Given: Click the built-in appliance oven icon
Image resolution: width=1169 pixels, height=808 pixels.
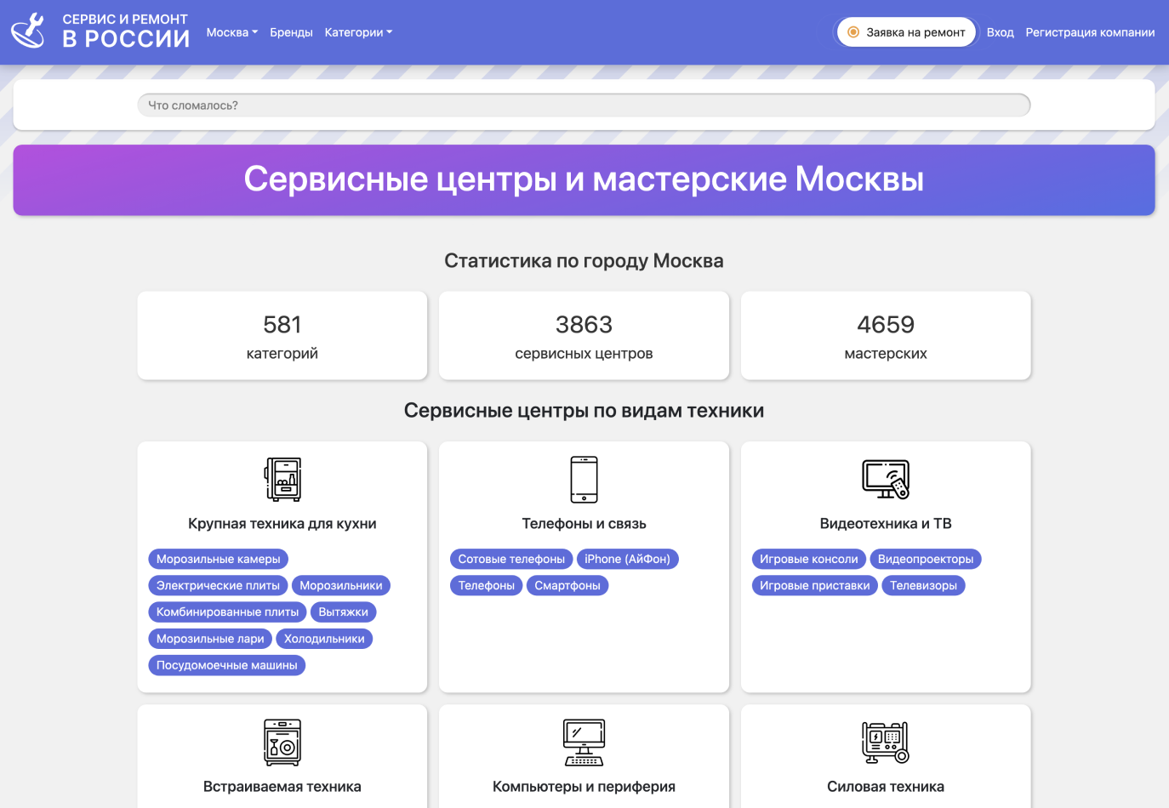Looking at the screenshot, I should [x=282, y=742].
